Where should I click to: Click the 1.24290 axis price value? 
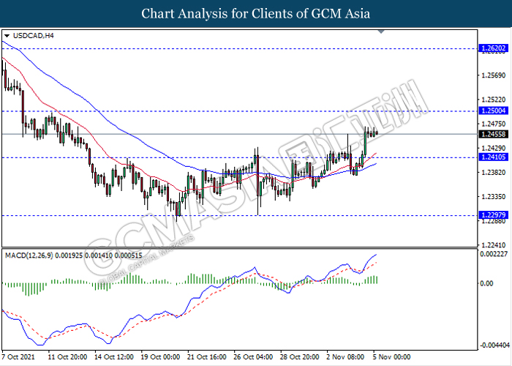click(x=494, y=149)
